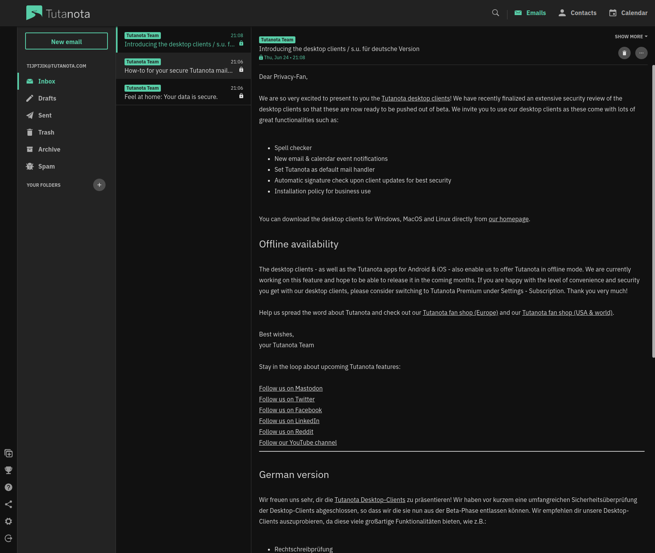
Task: Switch to the Calendar view
Action: [x=628, y=13]
